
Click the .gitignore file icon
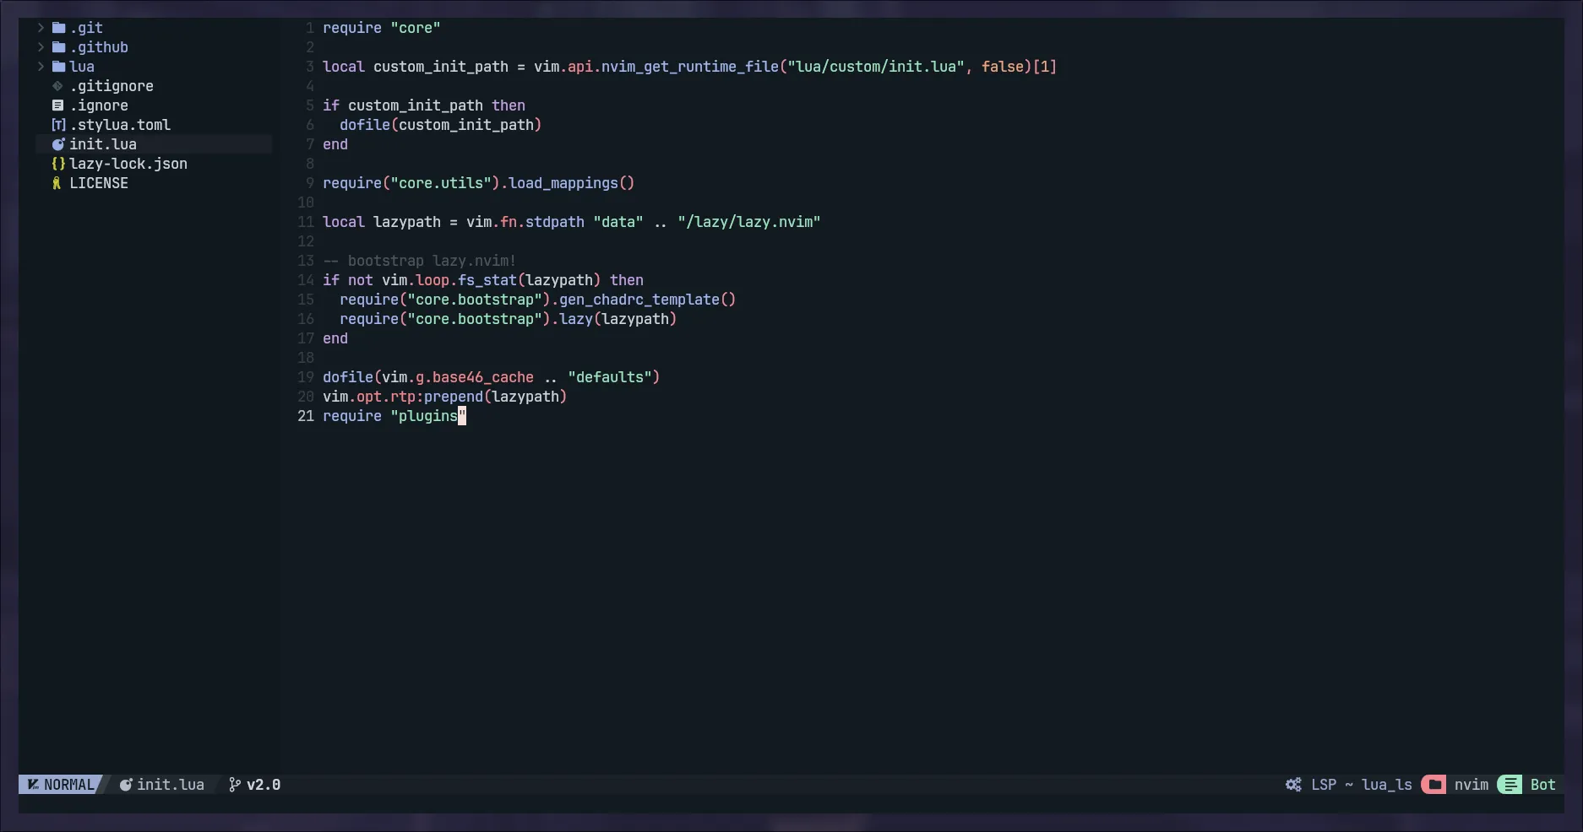click(x=57, y=86)
